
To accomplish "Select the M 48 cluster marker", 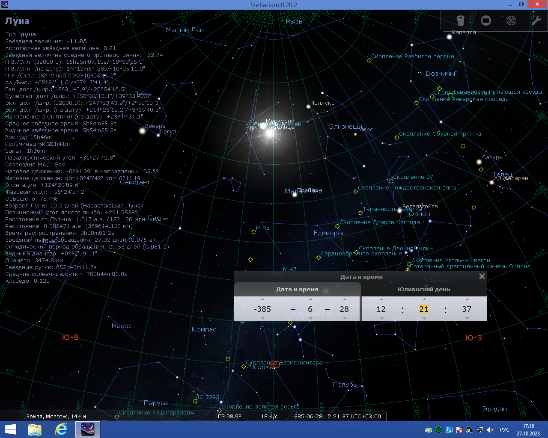I will pyautogui.click(x=253, y=232).
